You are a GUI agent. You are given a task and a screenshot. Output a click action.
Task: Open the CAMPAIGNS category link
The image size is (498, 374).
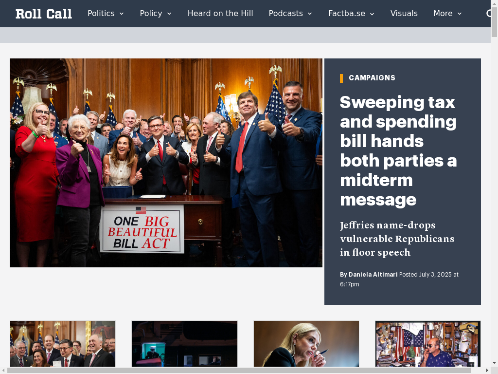372,78
